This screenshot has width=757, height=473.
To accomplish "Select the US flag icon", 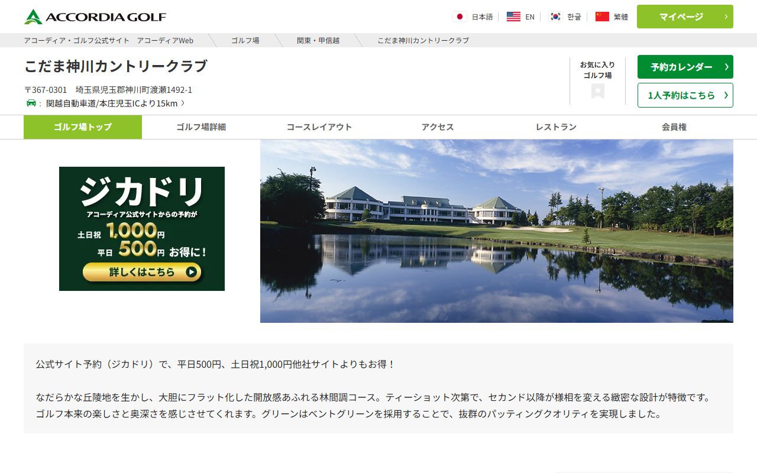I will 513,17.
